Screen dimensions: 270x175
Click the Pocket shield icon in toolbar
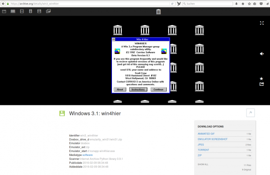[261, 3]
